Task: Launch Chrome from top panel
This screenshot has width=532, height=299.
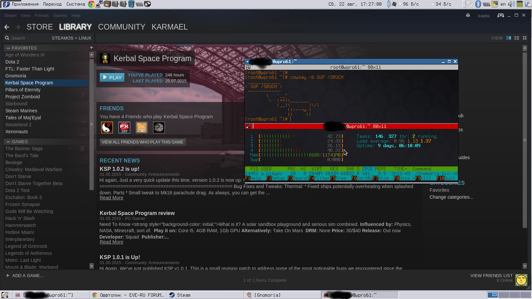Action: point(91,4)
